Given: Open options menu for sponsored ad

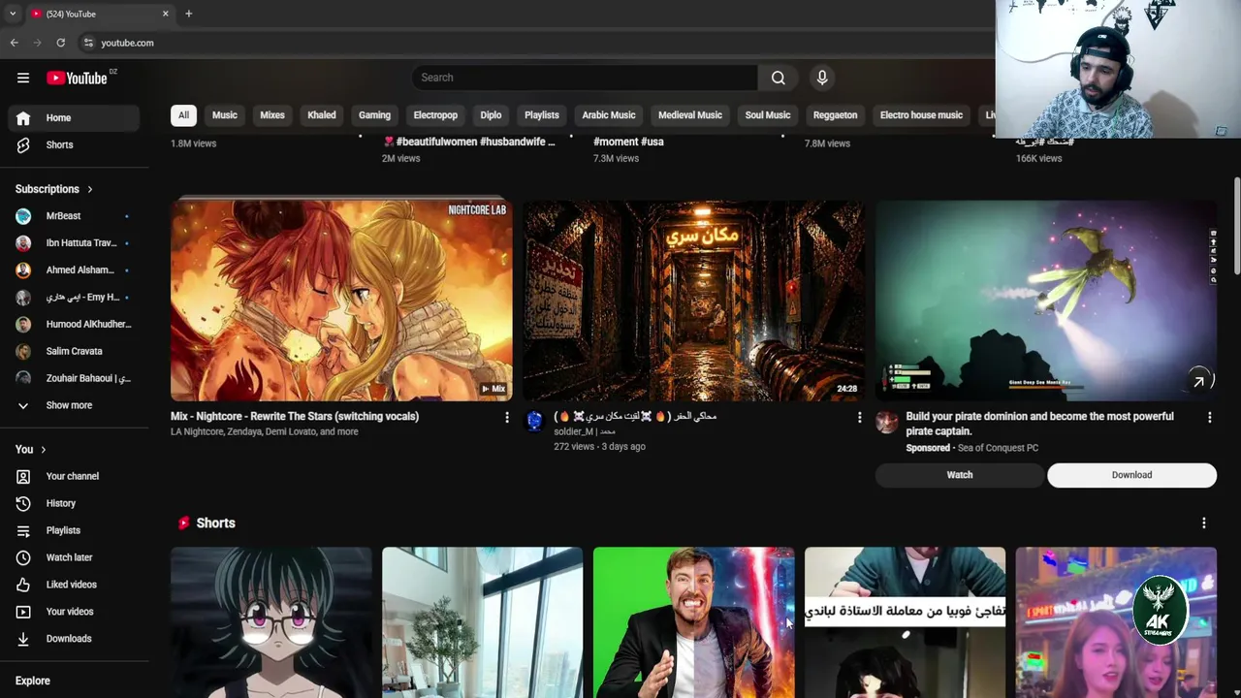Looking at the screenshot, I should (x=1209, y=418).
